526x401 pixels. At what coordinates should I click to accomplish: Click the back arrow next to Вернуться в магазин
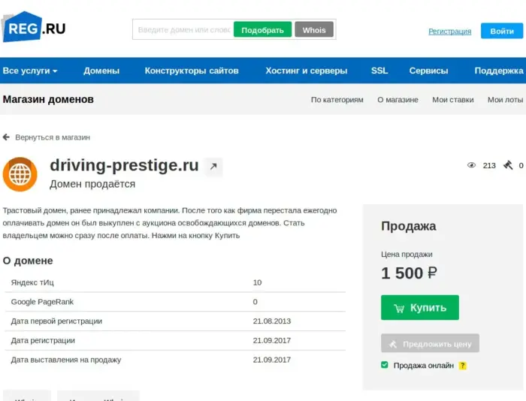[7, 137]
